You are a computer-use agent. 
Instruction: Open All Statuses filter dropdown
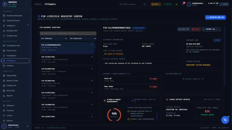point(54,38)
